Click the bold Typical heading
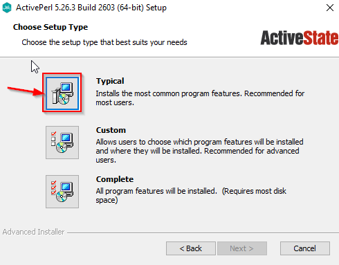 coord(110,81)
